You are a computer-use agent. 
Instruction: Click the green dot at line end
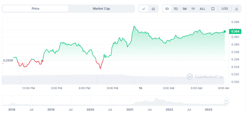pyautogui.click(x=225, y=31)
